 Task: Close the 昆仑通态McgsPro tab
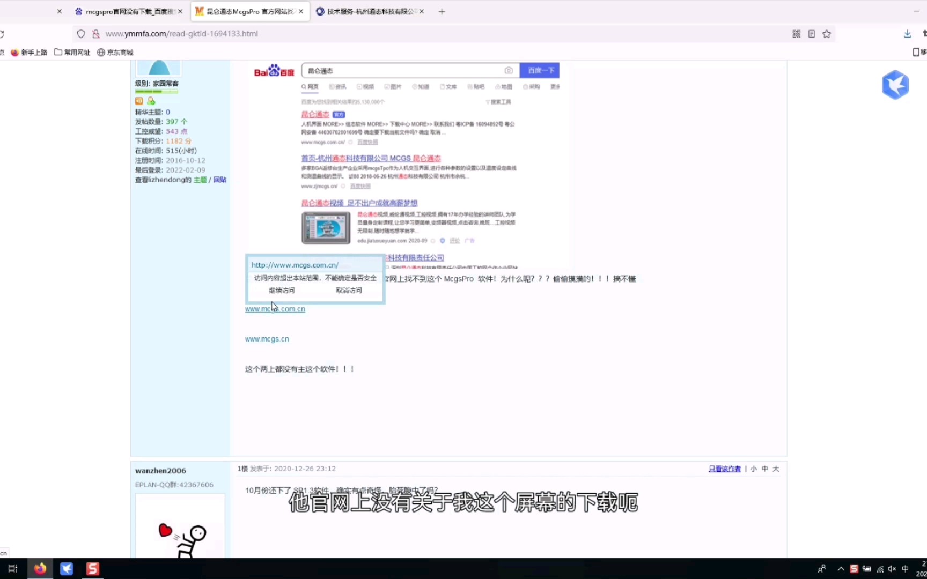point(301,11)
